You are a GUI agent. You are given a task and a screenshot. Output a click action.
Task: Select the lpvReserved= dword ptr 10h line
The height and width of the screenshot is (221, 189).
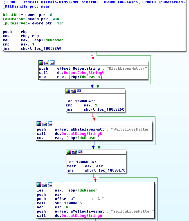(33, 23)
